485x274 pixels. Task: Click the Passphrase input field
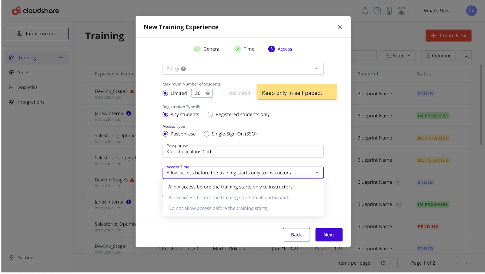(243, 152)
